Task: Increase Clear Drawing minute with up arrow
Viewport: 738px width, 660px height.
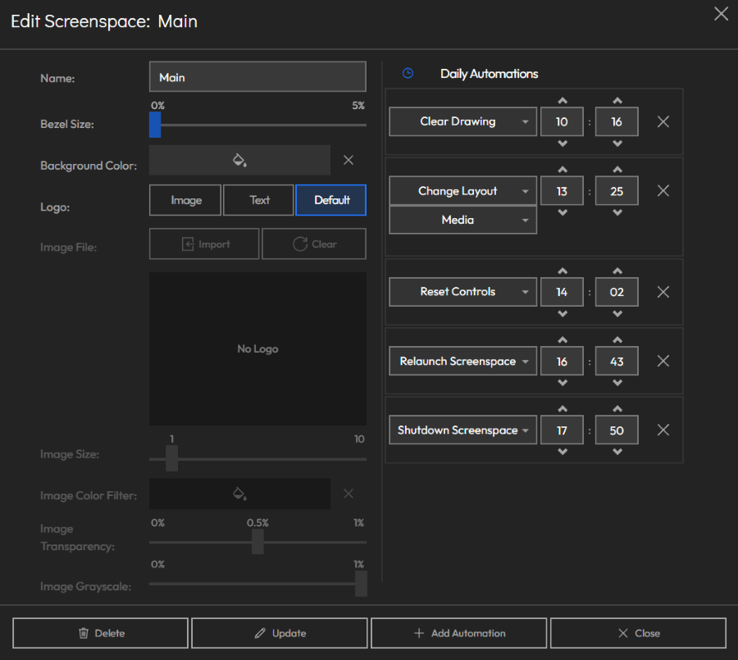Action: [617, 100]
